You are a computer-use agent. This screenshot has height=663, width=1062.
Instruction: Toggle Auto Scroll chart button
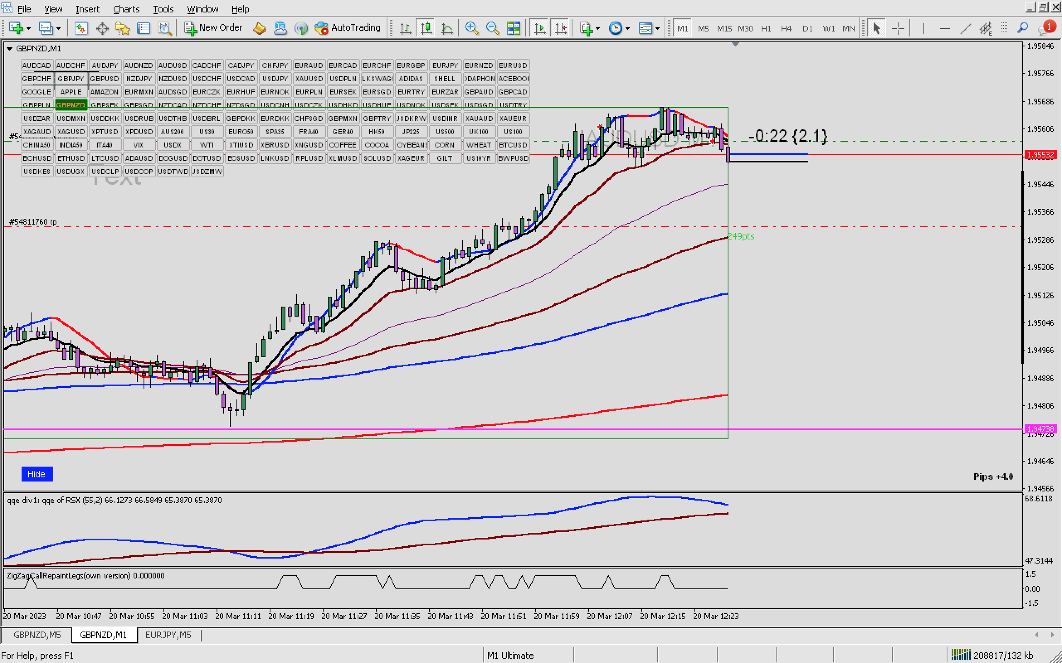click(540, 29)
